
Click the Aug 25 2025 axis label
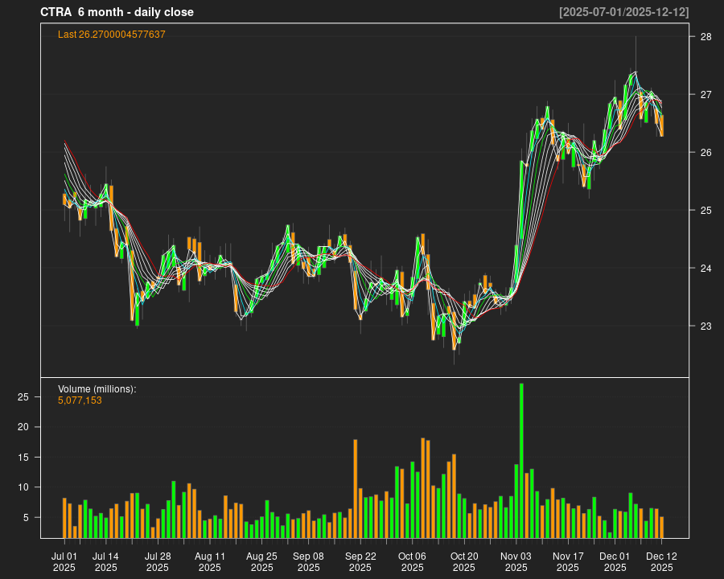click(x=261, y=561)
